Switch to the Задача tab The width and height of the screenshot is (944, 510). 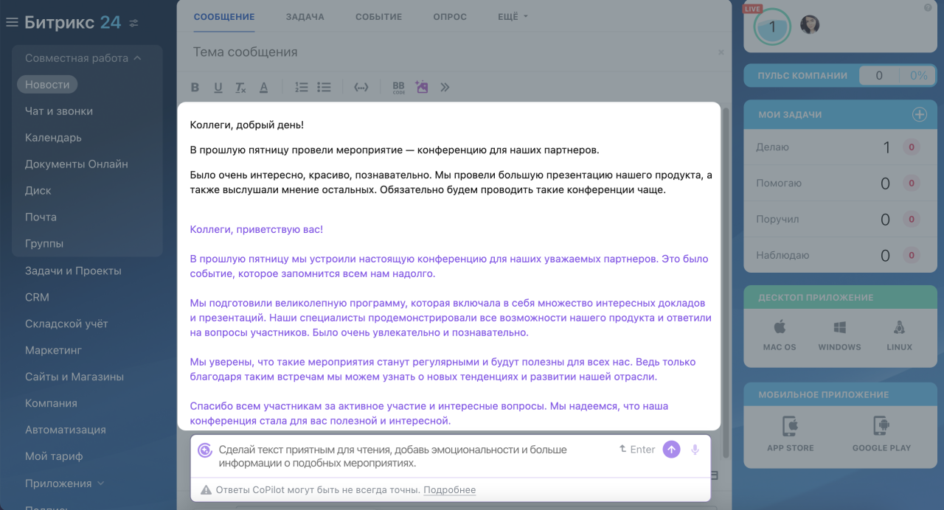(305, 17)
